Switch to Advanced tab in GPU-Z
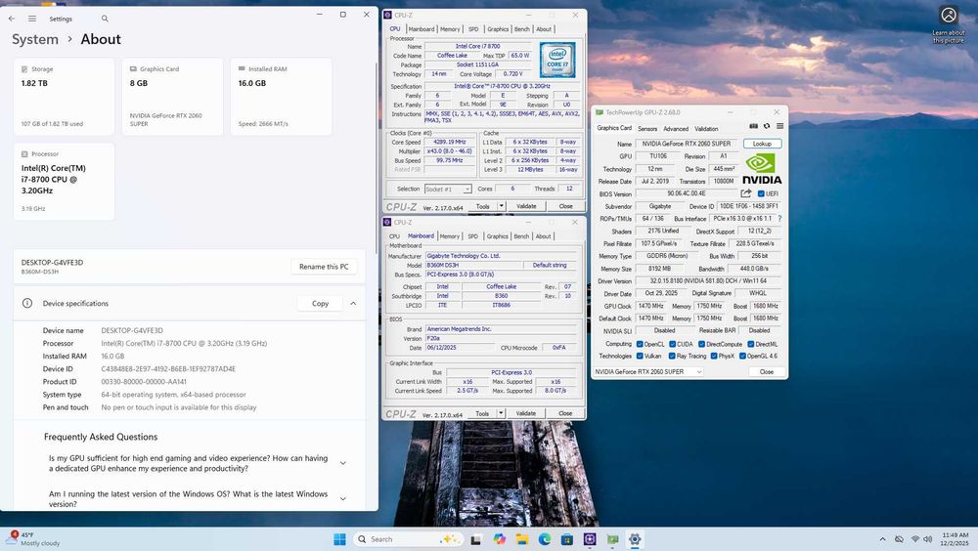This screenshot has height=551, width=978. pyautogui.click(x=676, y=128)
